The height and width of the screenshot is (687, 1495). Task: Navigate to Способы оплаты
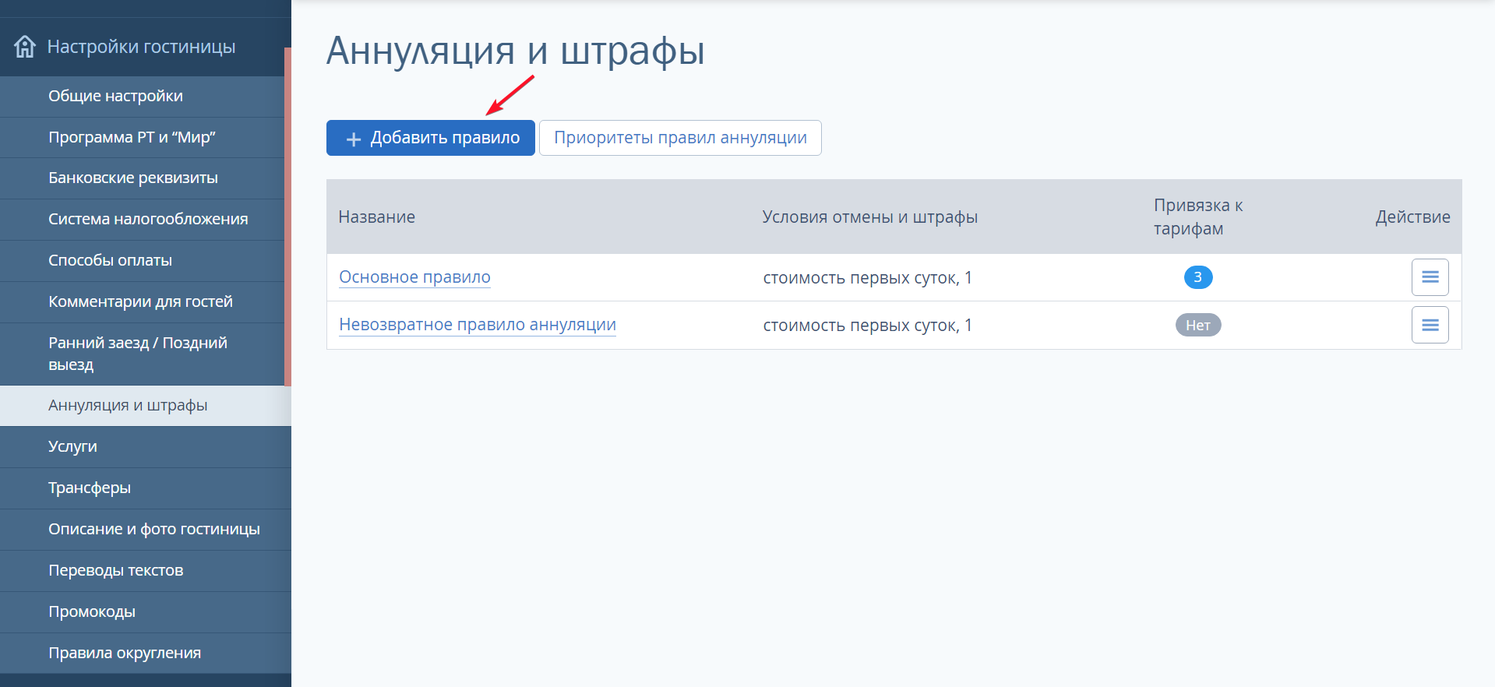(x=142, y=261)
